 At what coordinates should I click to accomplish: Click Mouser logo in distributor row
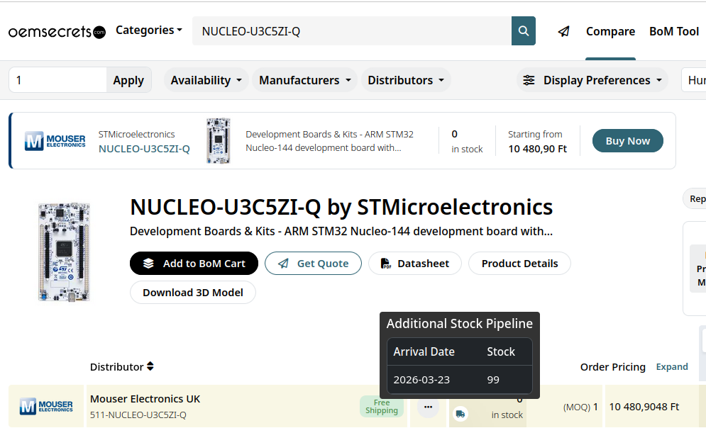[46, 407]
